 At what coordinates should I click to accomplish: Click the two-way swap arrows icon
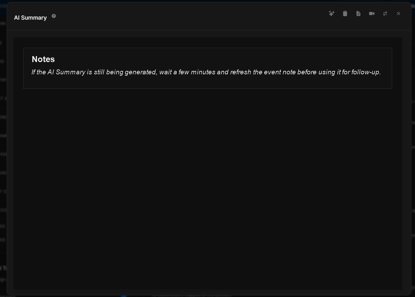(x=385, y=13)
